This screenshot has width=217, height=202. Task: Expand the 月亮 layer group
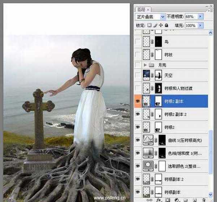click(145, 65)
